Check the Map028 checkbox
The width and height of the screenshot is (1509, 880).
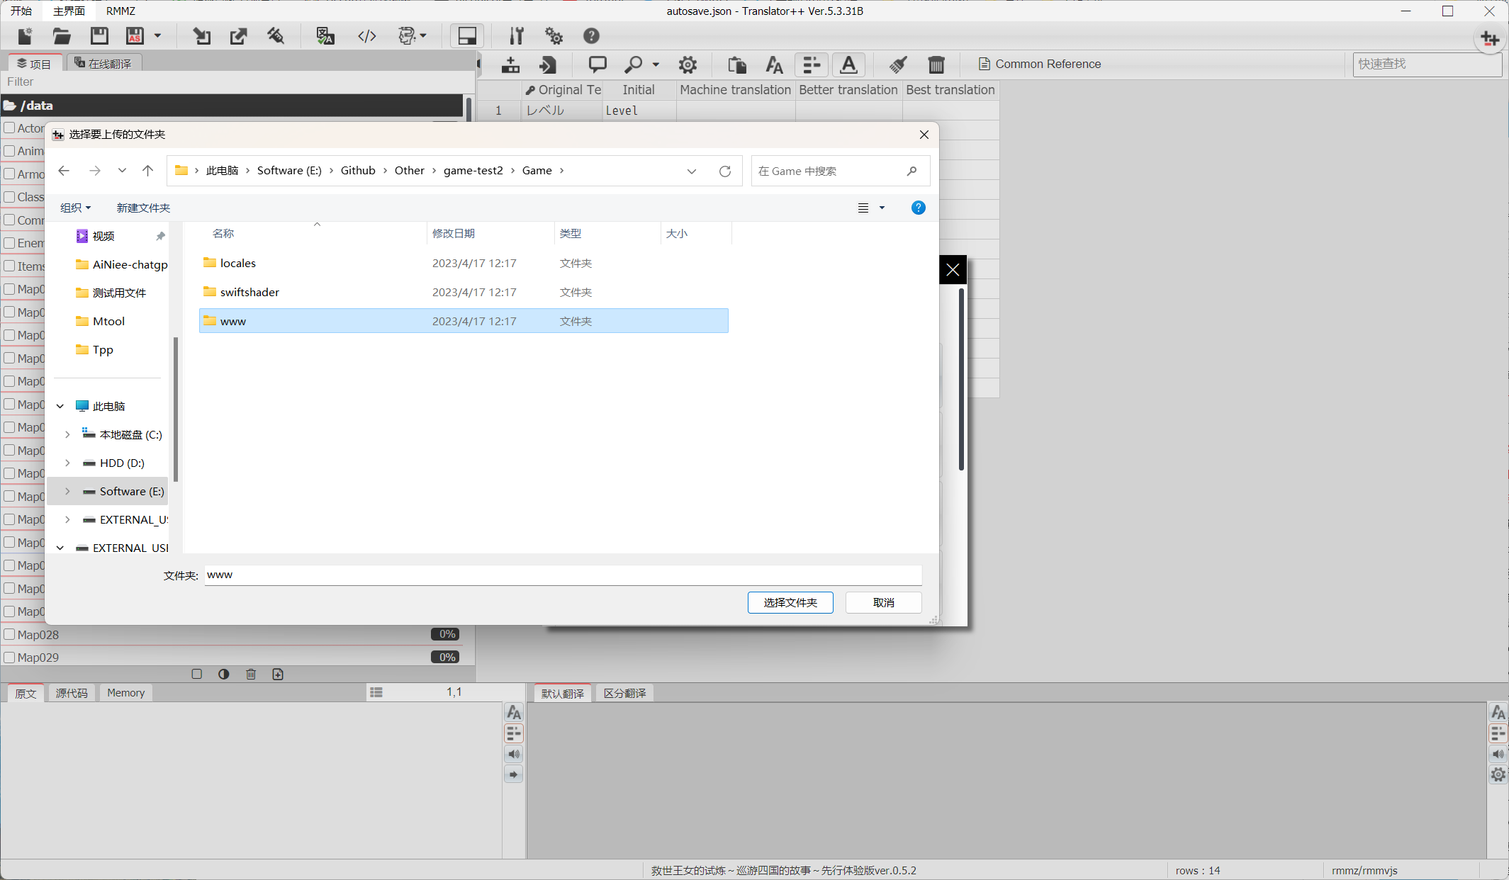[10, 634]
